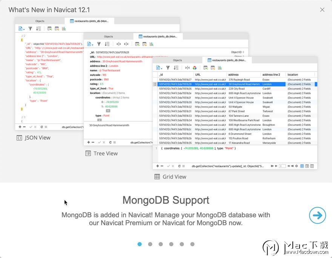
Task: Click the import icon in Grid View window
Action: tap(206, 68)
